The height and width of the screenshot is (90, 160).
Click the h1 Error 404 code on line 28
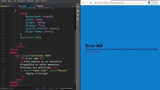[x=32, y=58]
